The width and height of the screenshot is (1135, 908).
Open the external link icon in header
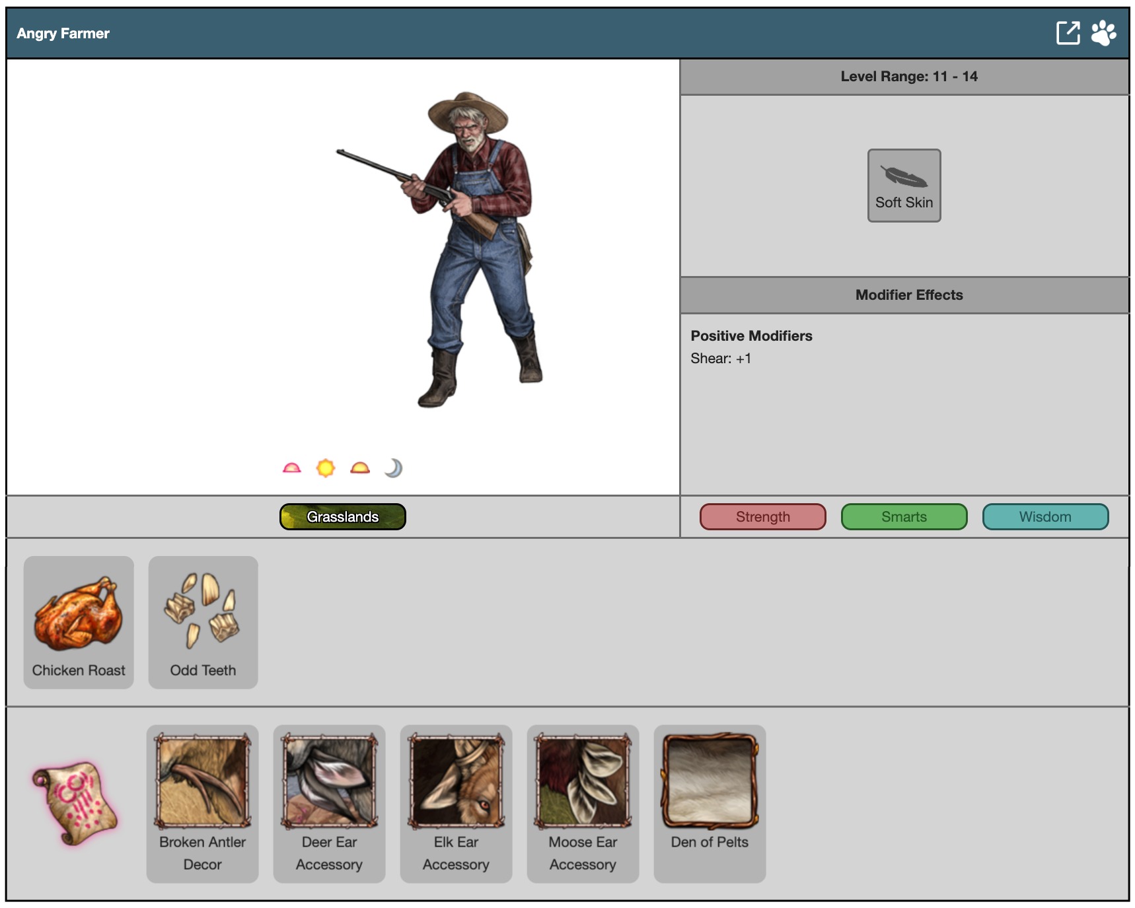(x=1068, y=33)
